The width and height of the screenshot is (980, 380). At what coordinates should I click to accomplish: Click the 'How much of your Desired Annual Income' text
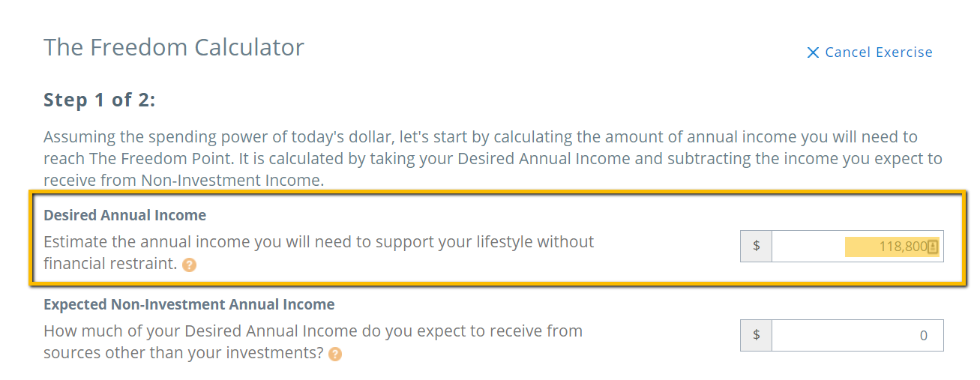coord(313,342)
